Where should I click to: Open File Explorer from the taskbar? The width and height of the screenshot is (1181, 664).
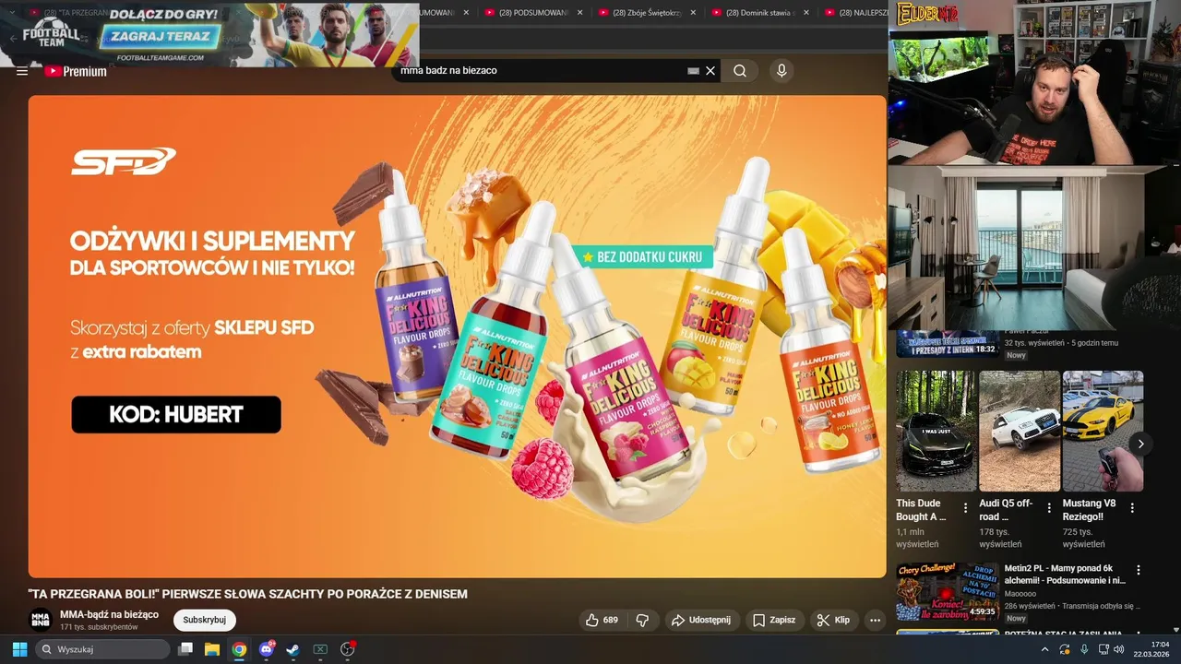tap(212, 649)
